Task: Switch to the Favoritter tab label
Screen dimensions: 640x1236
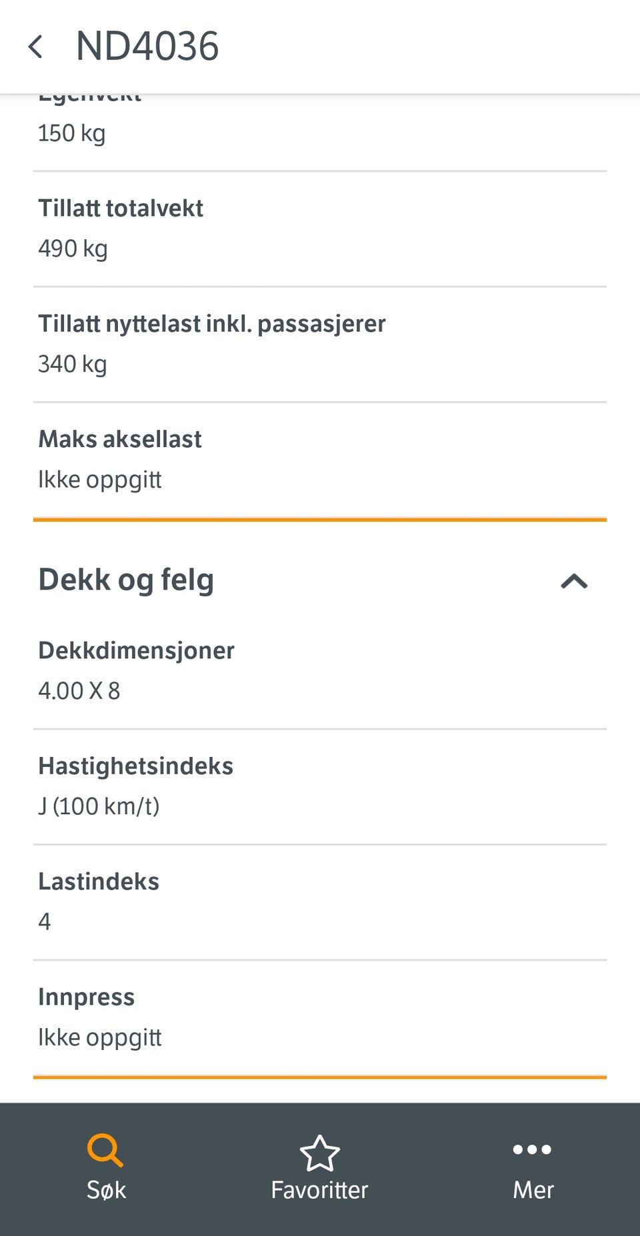Action: point(319,1190)
